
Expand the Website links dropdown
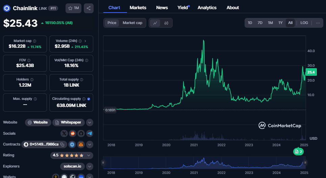pyautogui.click(x=90, y=123)
